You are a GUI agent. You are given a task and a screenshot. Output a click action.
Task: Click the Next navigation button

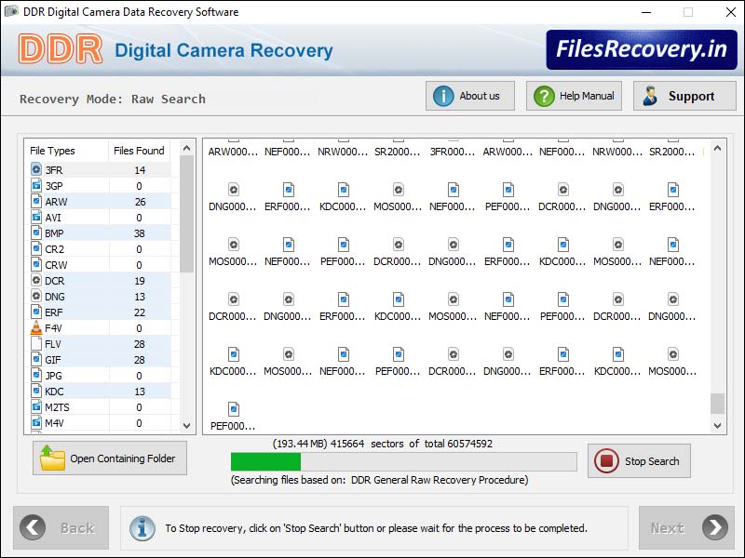tap(685, 527)
